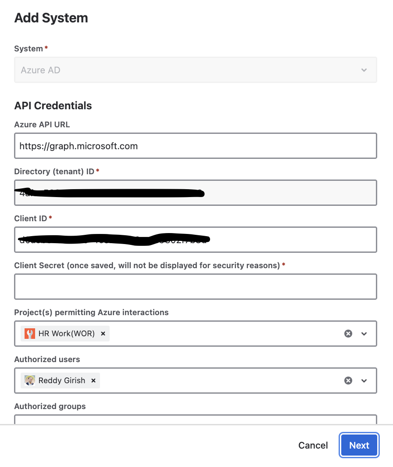Select the HR Work(WOR) project chip label

(x=66, y=334)
